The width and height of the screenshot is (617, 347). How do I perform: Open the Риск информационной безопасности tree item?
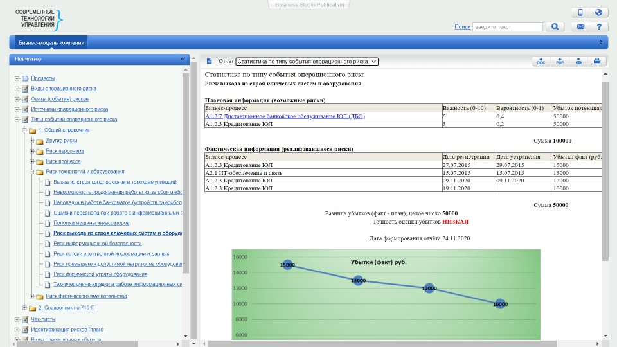[97, 244]
